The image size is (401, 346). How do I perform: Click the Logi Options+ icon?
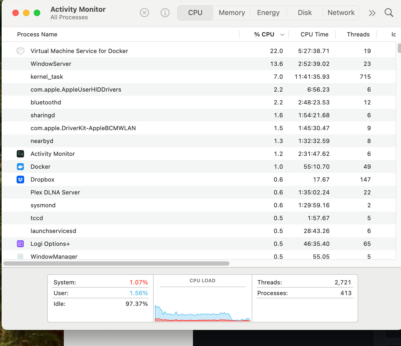(20, 244)
